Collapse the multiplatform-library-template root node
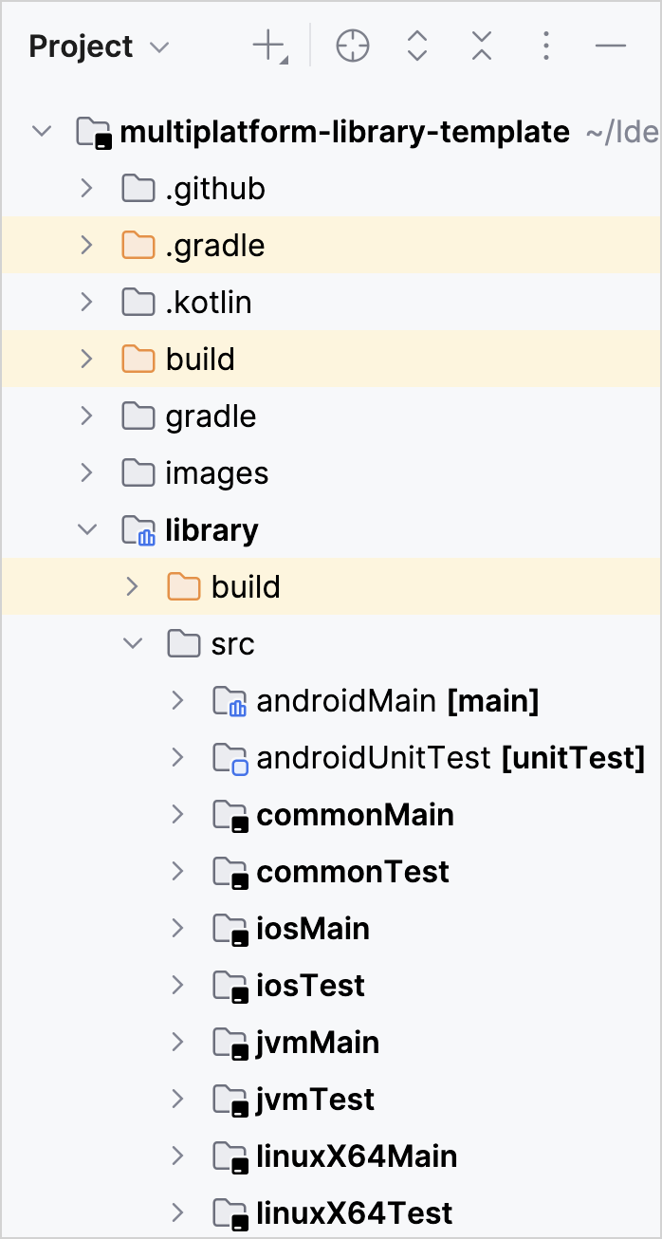This screenshot has height=1239, width=662. 41,131
